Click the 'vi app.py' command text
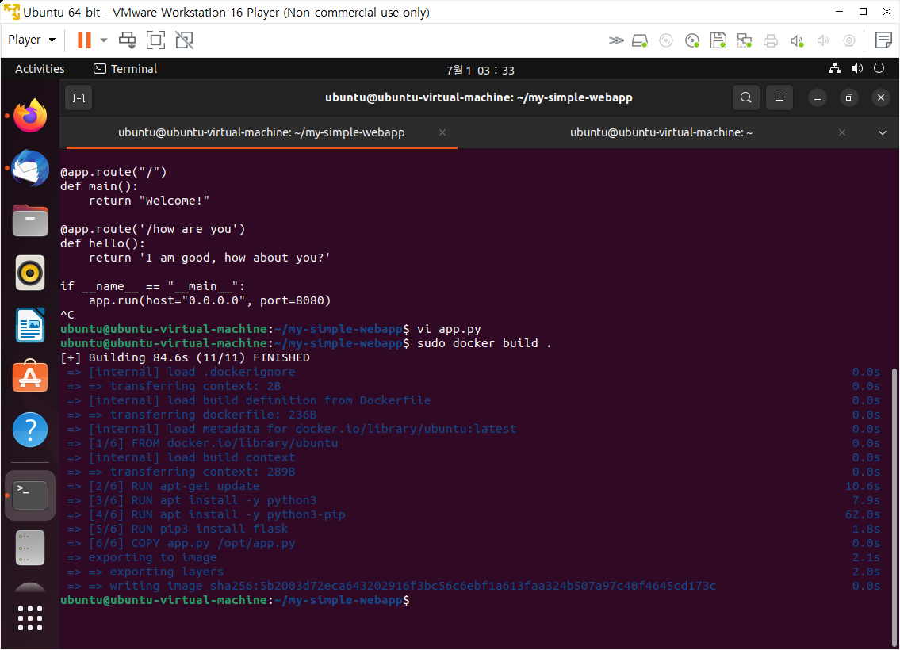Viewport: 900px width, 650px height. (x=449, y=329)
